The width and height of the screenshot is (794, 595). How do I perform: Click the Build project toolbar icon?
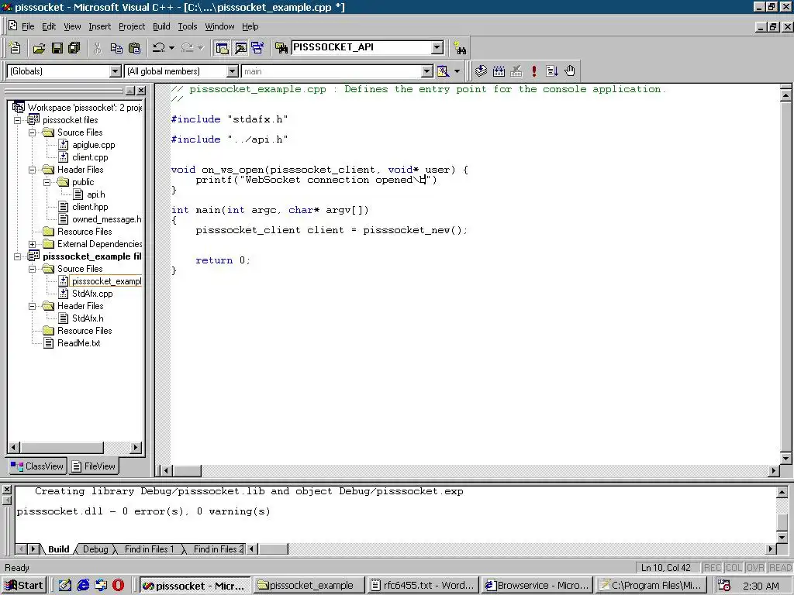499,71
